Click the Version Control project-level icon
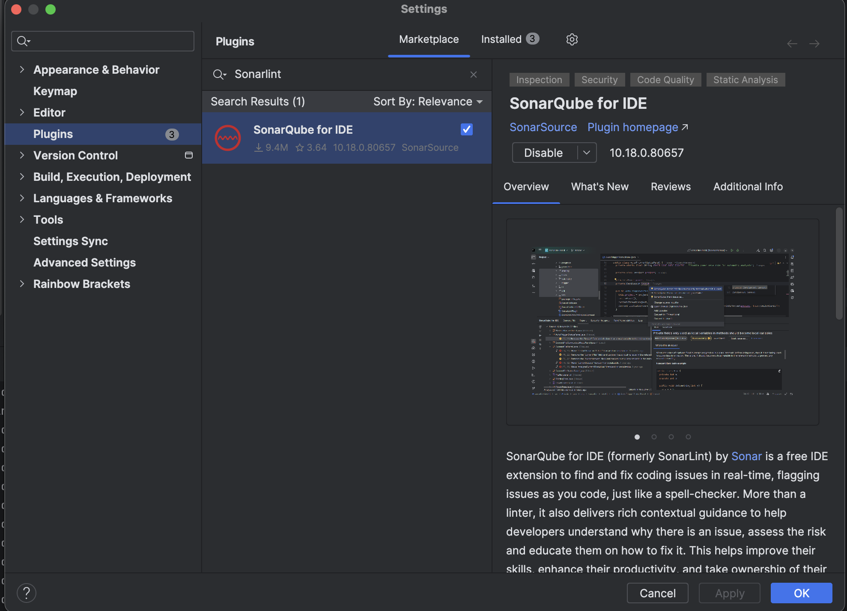This screenshot has width=847, height=611. click(x=188, y=155)
